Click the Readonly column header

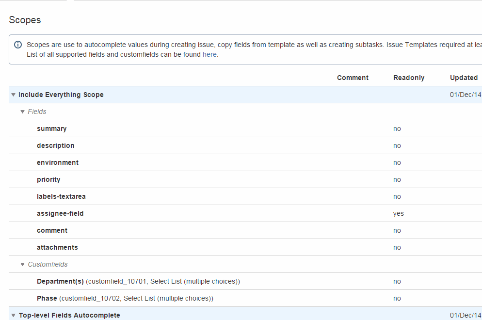tap(409, 78)
